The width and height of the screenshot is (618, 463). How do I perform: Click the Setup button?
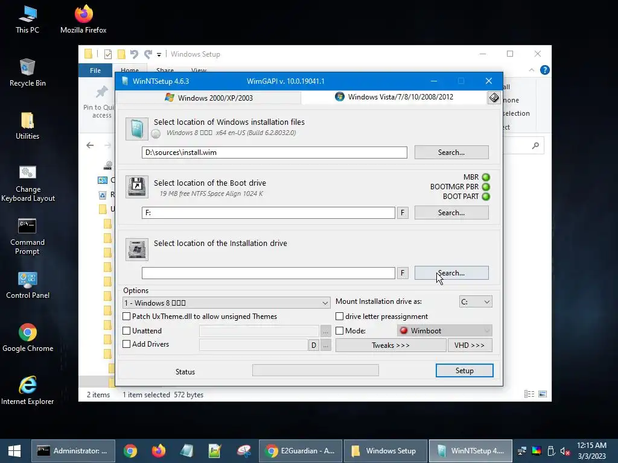[464, 371]
